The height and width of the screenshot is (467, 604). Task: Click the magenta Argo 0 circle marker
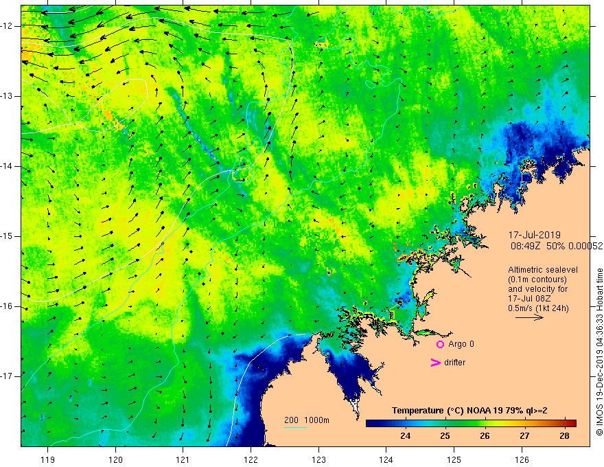coord(440,344)
